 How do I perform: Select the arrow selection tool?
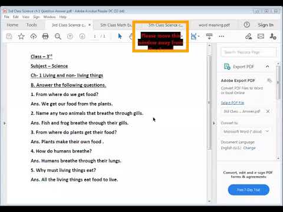click(120, 37)
